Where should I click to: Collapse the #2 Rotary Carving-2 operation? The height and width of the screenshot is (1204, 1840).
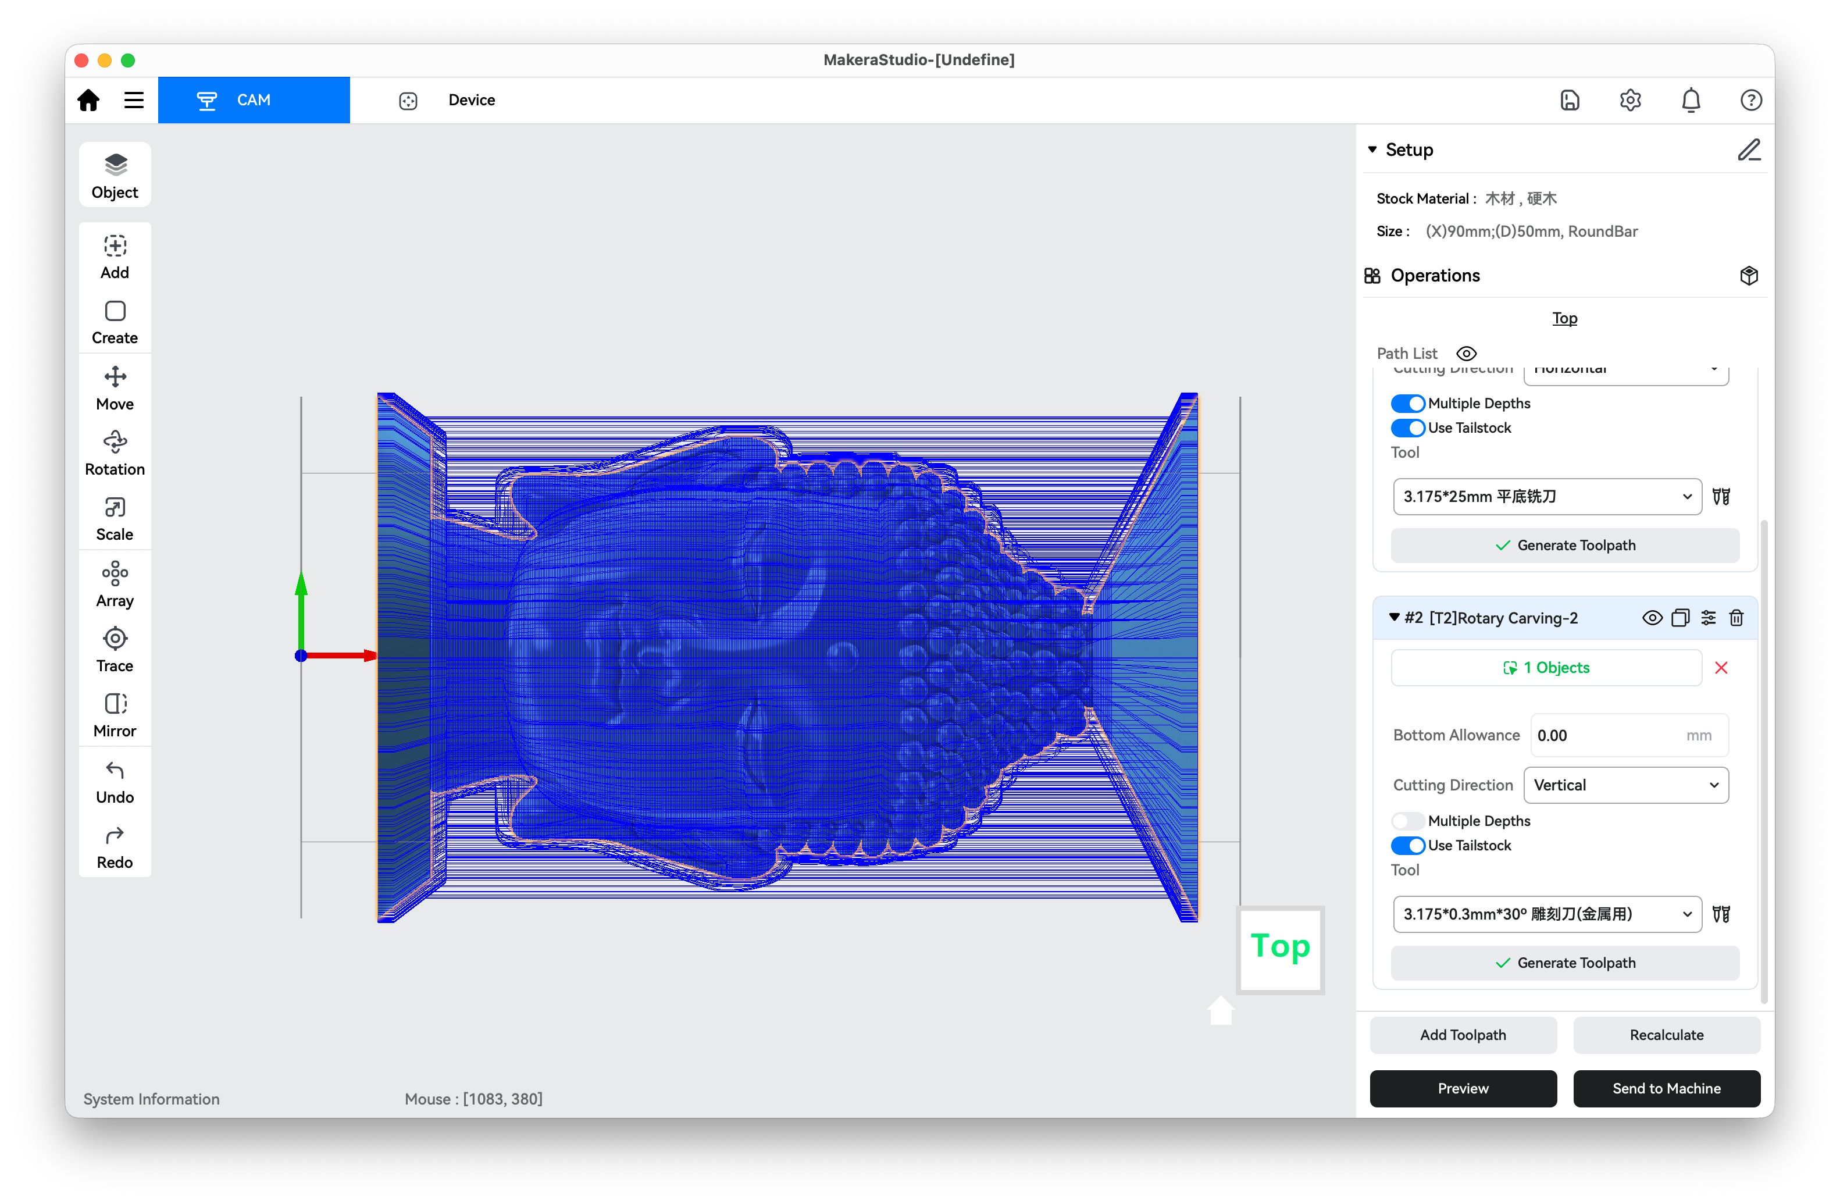coord(1394,617)
